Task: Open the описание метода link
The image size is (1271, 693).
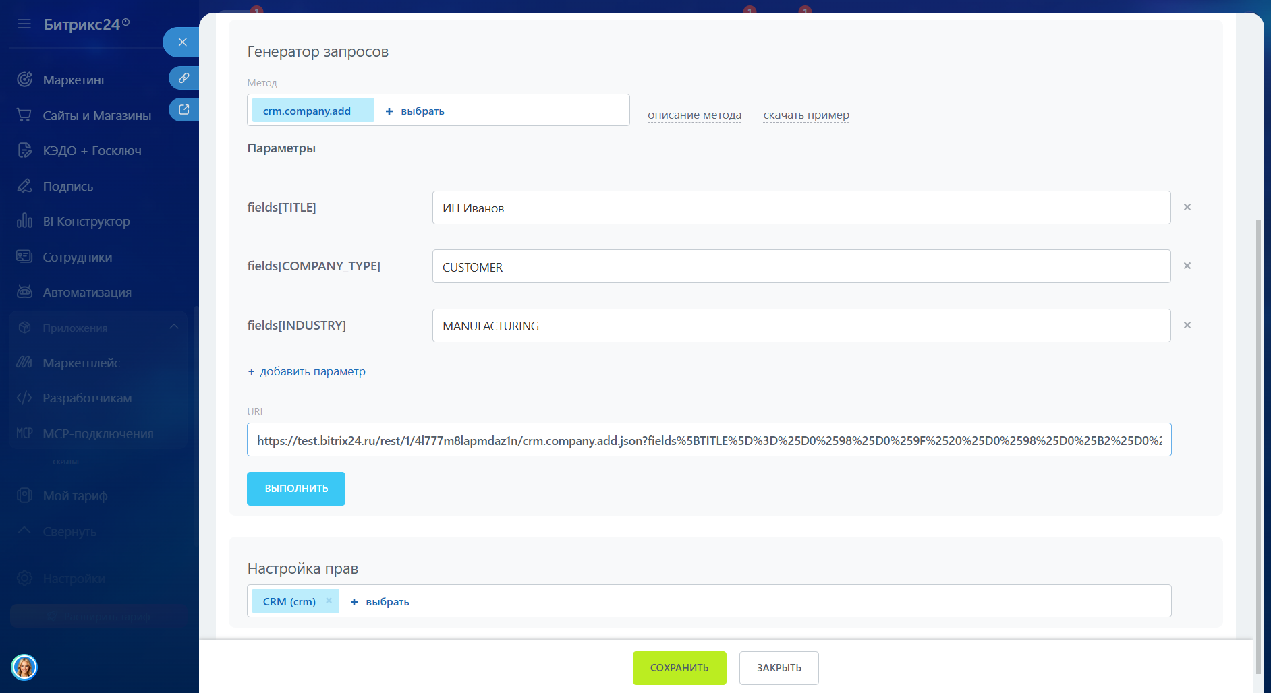Action: (694, 115)
